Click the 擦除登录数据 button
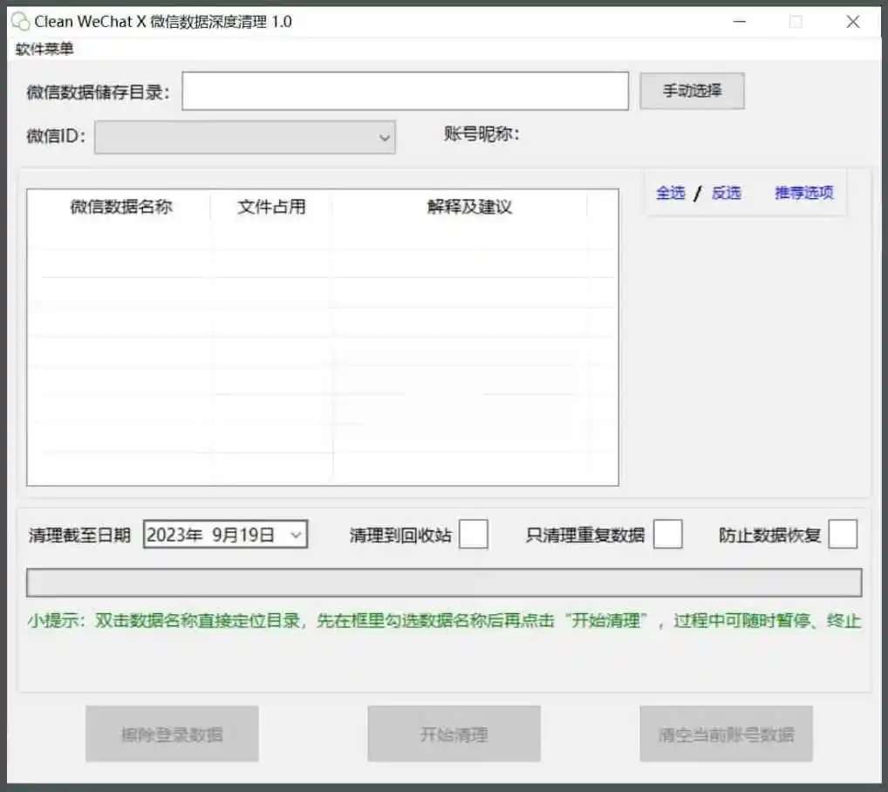888x792 pixels. click(x=171, y=733)
